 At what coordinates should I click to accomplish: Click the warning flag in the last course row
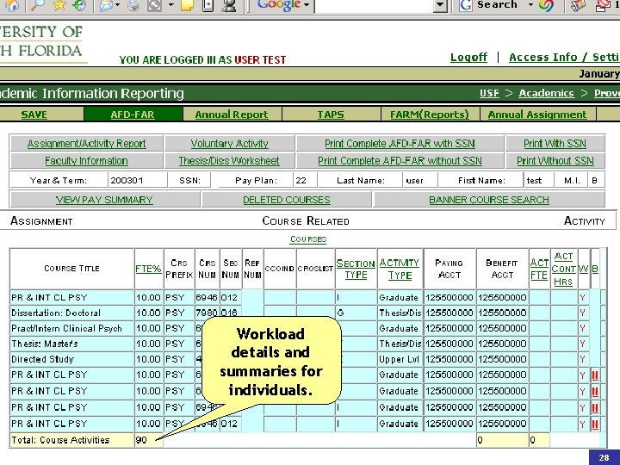pos(595,425)
